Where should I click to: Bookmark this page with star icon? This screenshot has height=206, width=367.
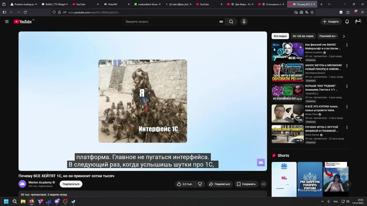pyautogui.click(x=312, y=12)
